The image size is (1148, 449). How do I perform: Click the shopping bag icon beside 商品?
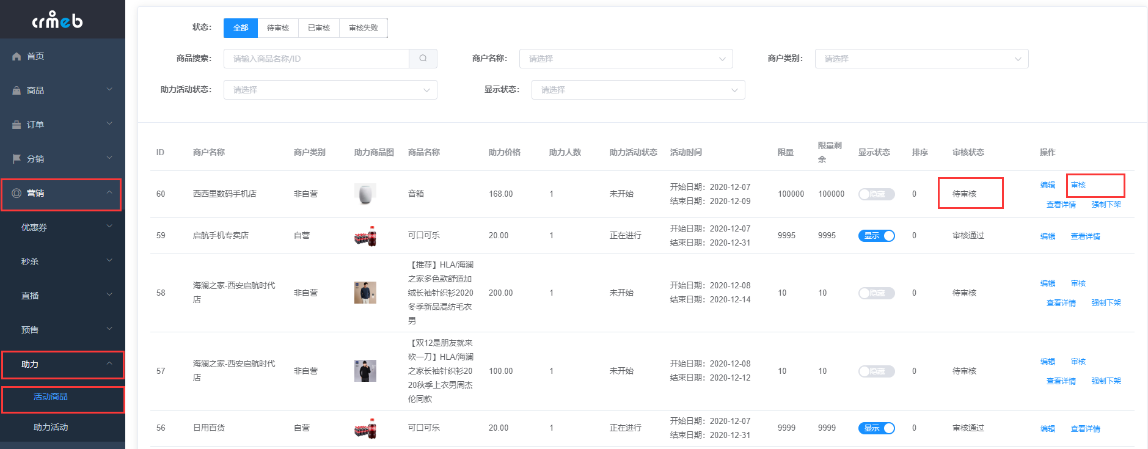tap(16, 90)
